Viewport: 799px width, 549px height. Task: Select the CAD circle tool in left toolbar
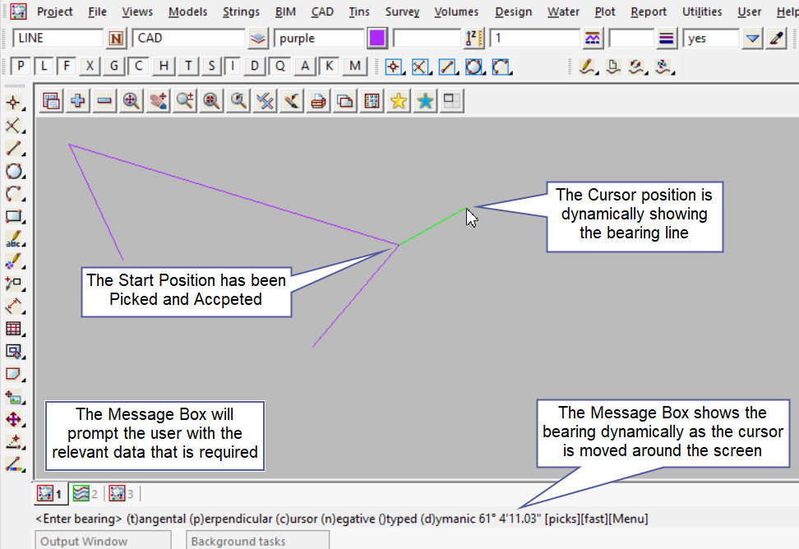pyautogui.click(x=13, y=171)
